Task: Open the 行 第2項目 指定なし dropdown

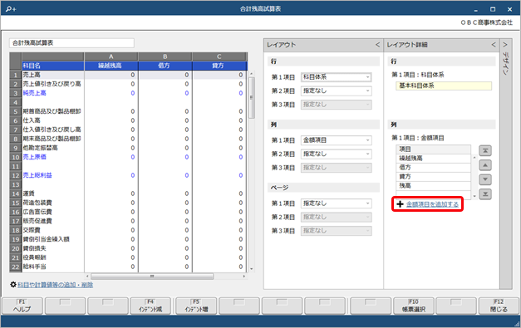Action: tap(337, 91)
